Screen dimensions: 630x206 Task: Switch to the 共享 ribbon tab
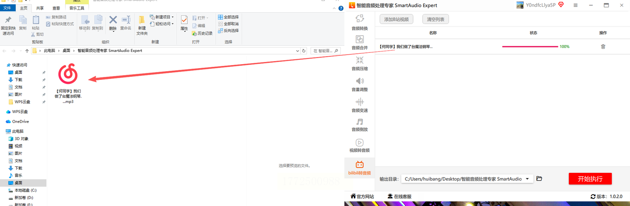pyautogui.click(x=40, y=8)
